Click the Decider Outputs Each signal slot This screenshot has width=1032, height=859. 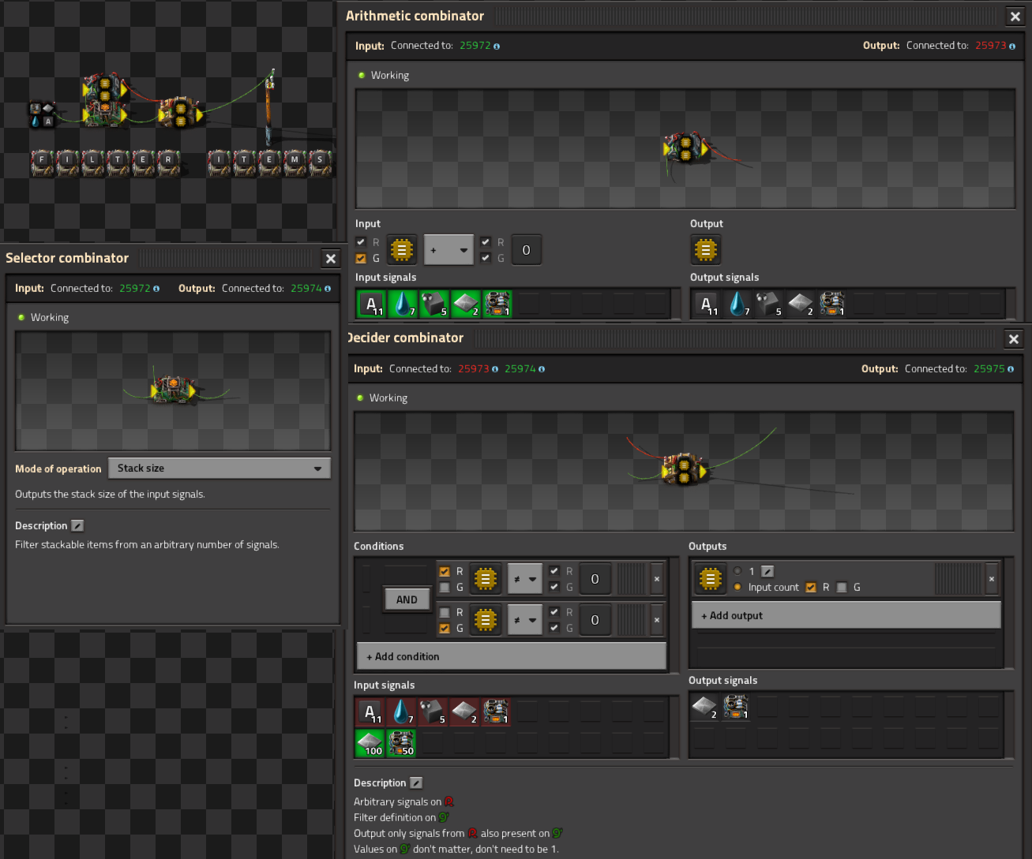(710, 579)
